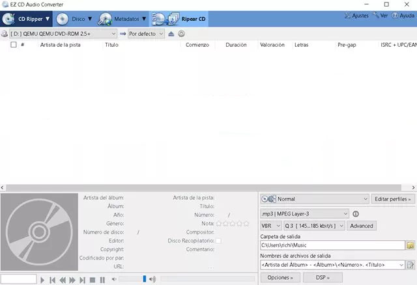Image resolution: width=417 pixels, height=285 pixels.
Task: Open the DSP button
Action: 323,278
